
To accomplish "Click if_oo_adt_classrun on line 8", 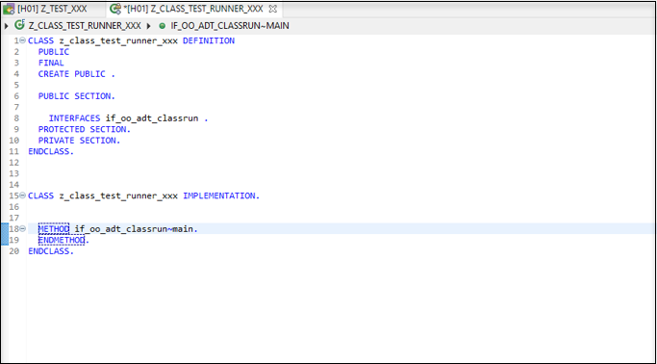I will 152,118.
